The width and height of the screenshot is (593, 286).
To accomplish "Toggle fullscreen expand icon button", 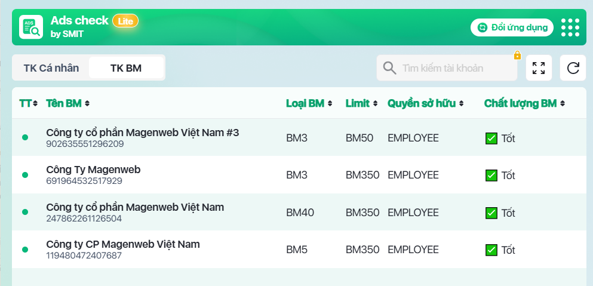I will [x=539, y=68].
